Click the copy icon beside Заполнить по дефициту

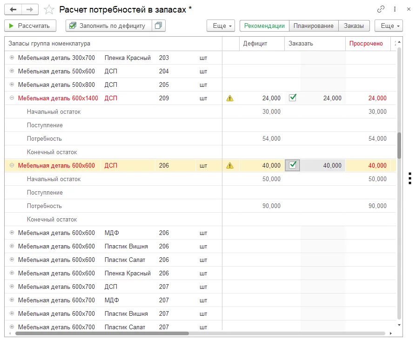pos(159,26)
